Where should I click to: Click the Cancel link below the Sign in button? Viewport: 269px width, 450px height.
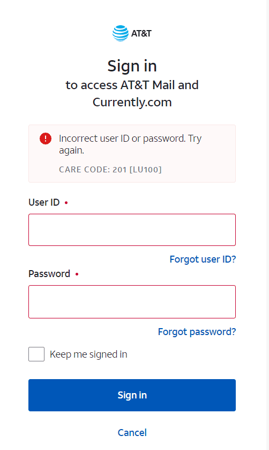point(132,433)
